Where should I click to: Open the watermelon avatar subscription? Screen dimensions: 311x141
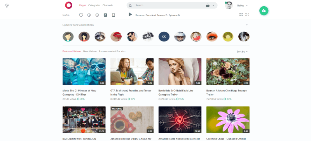(196, 36)
